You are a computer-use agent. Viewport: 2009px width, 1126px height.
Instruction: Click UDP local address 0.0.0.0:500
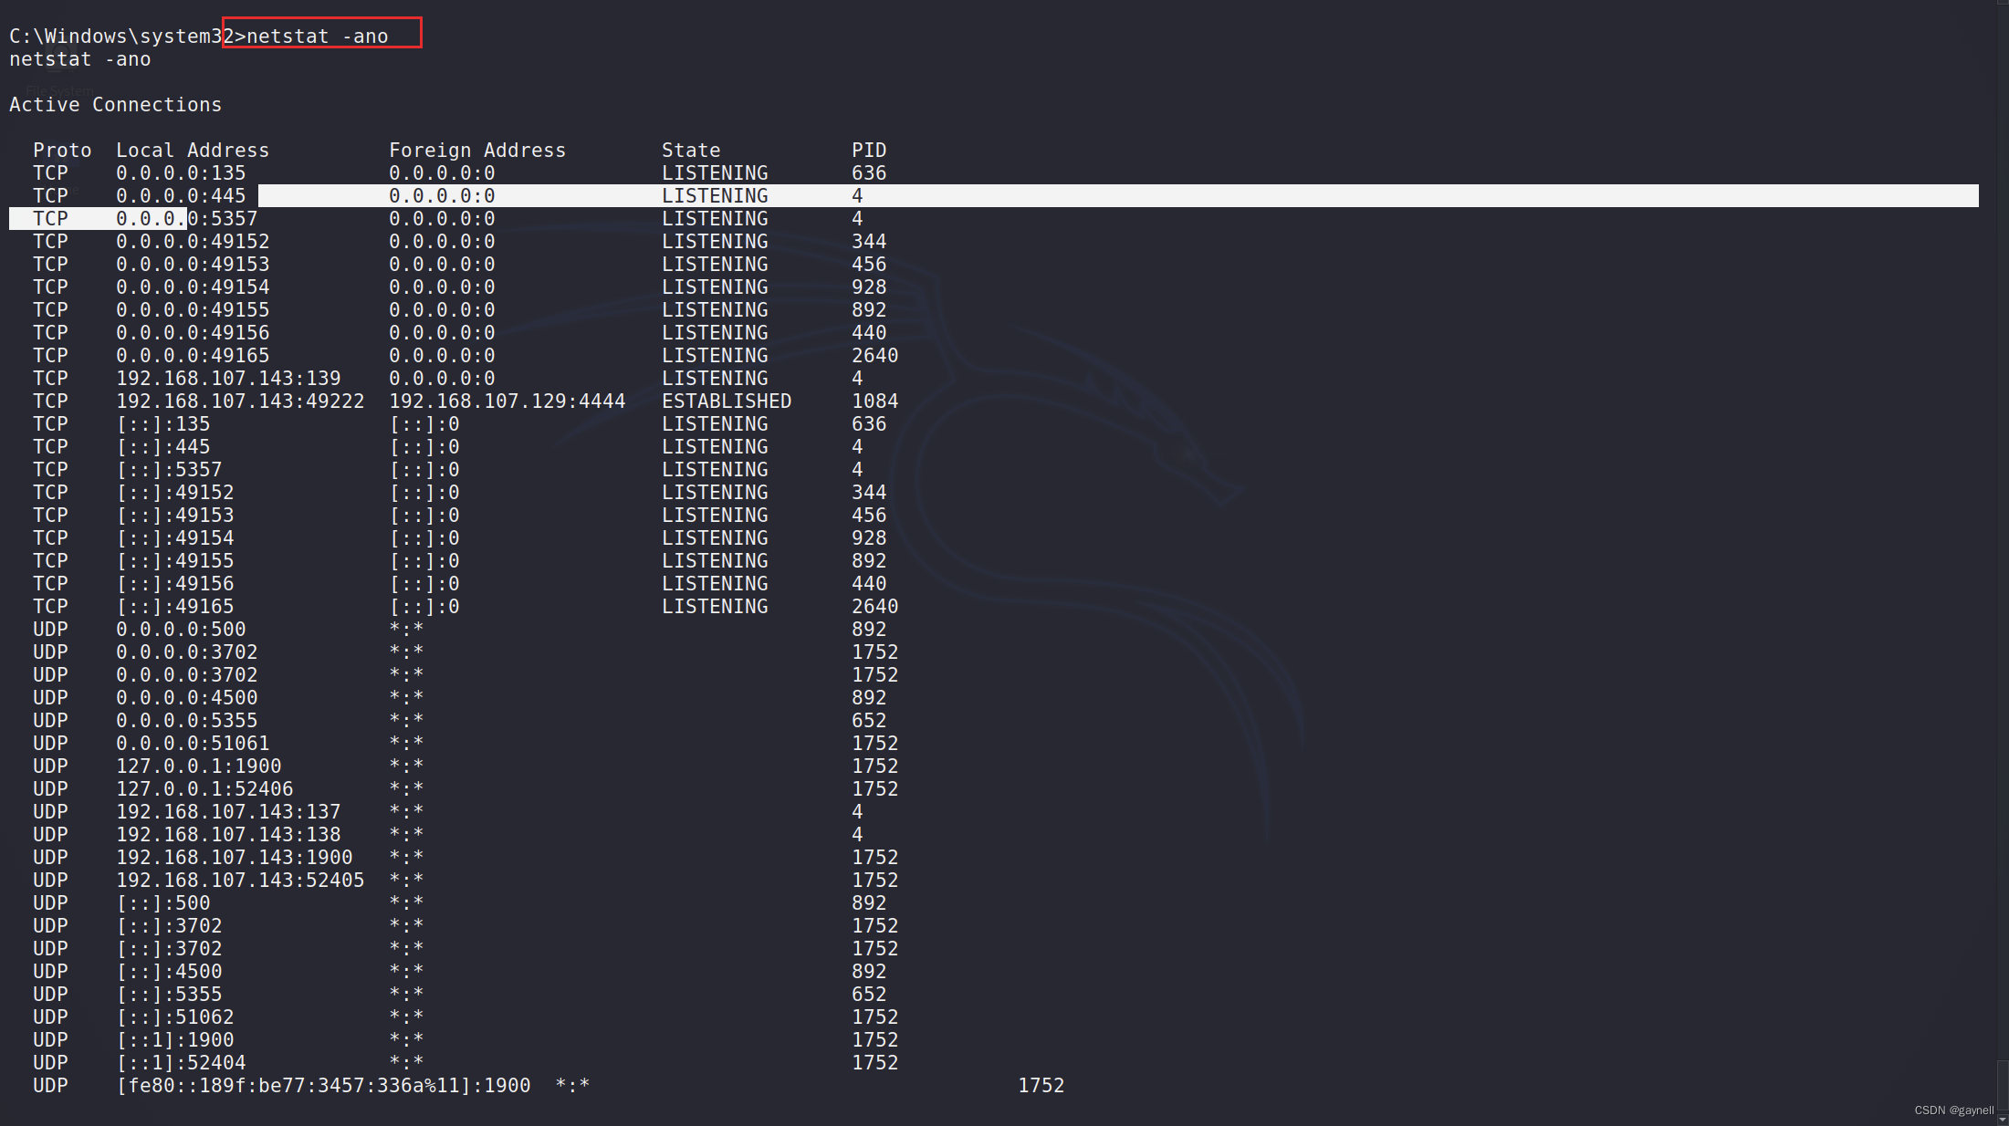coord(181,630)
